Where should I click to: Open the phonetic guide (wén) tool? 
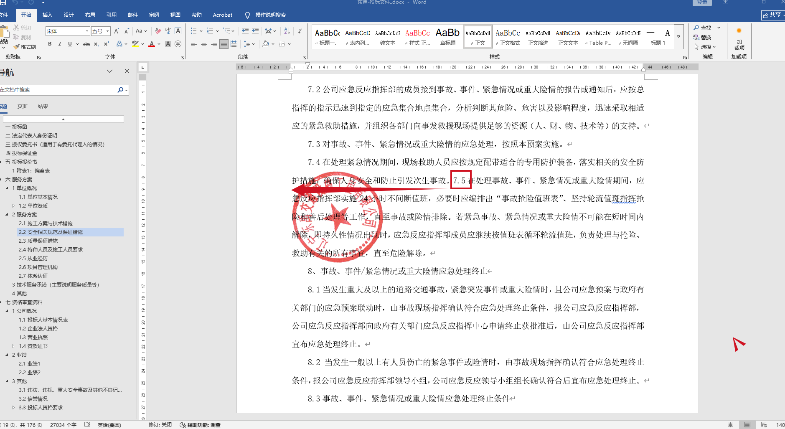point(168,31)
